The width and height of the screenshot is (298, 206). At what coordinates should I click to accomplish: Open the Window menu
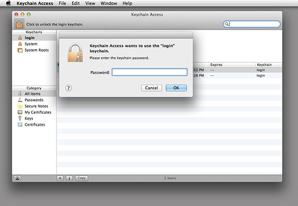[109, 3]
